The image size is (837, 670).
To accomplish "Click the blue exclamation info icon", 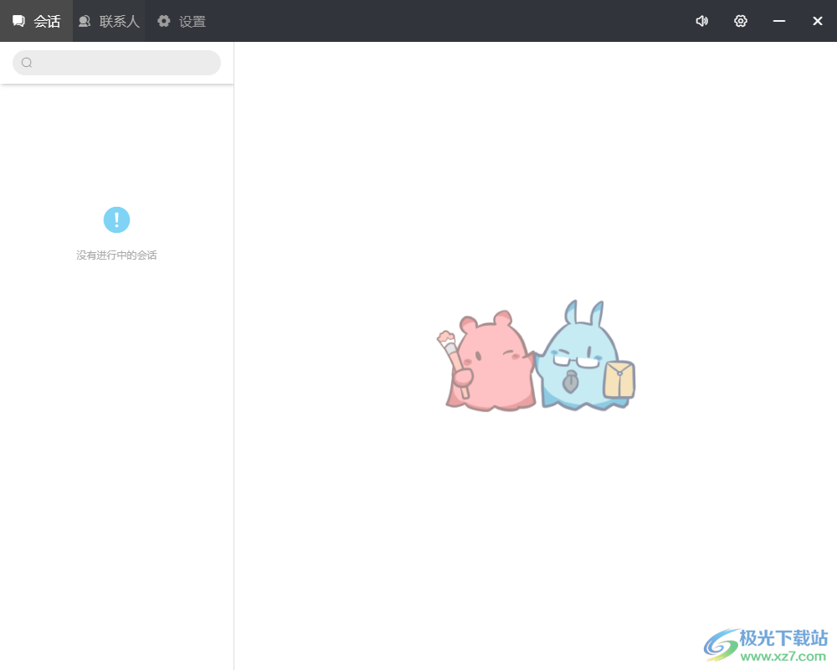I will [116, 219].
